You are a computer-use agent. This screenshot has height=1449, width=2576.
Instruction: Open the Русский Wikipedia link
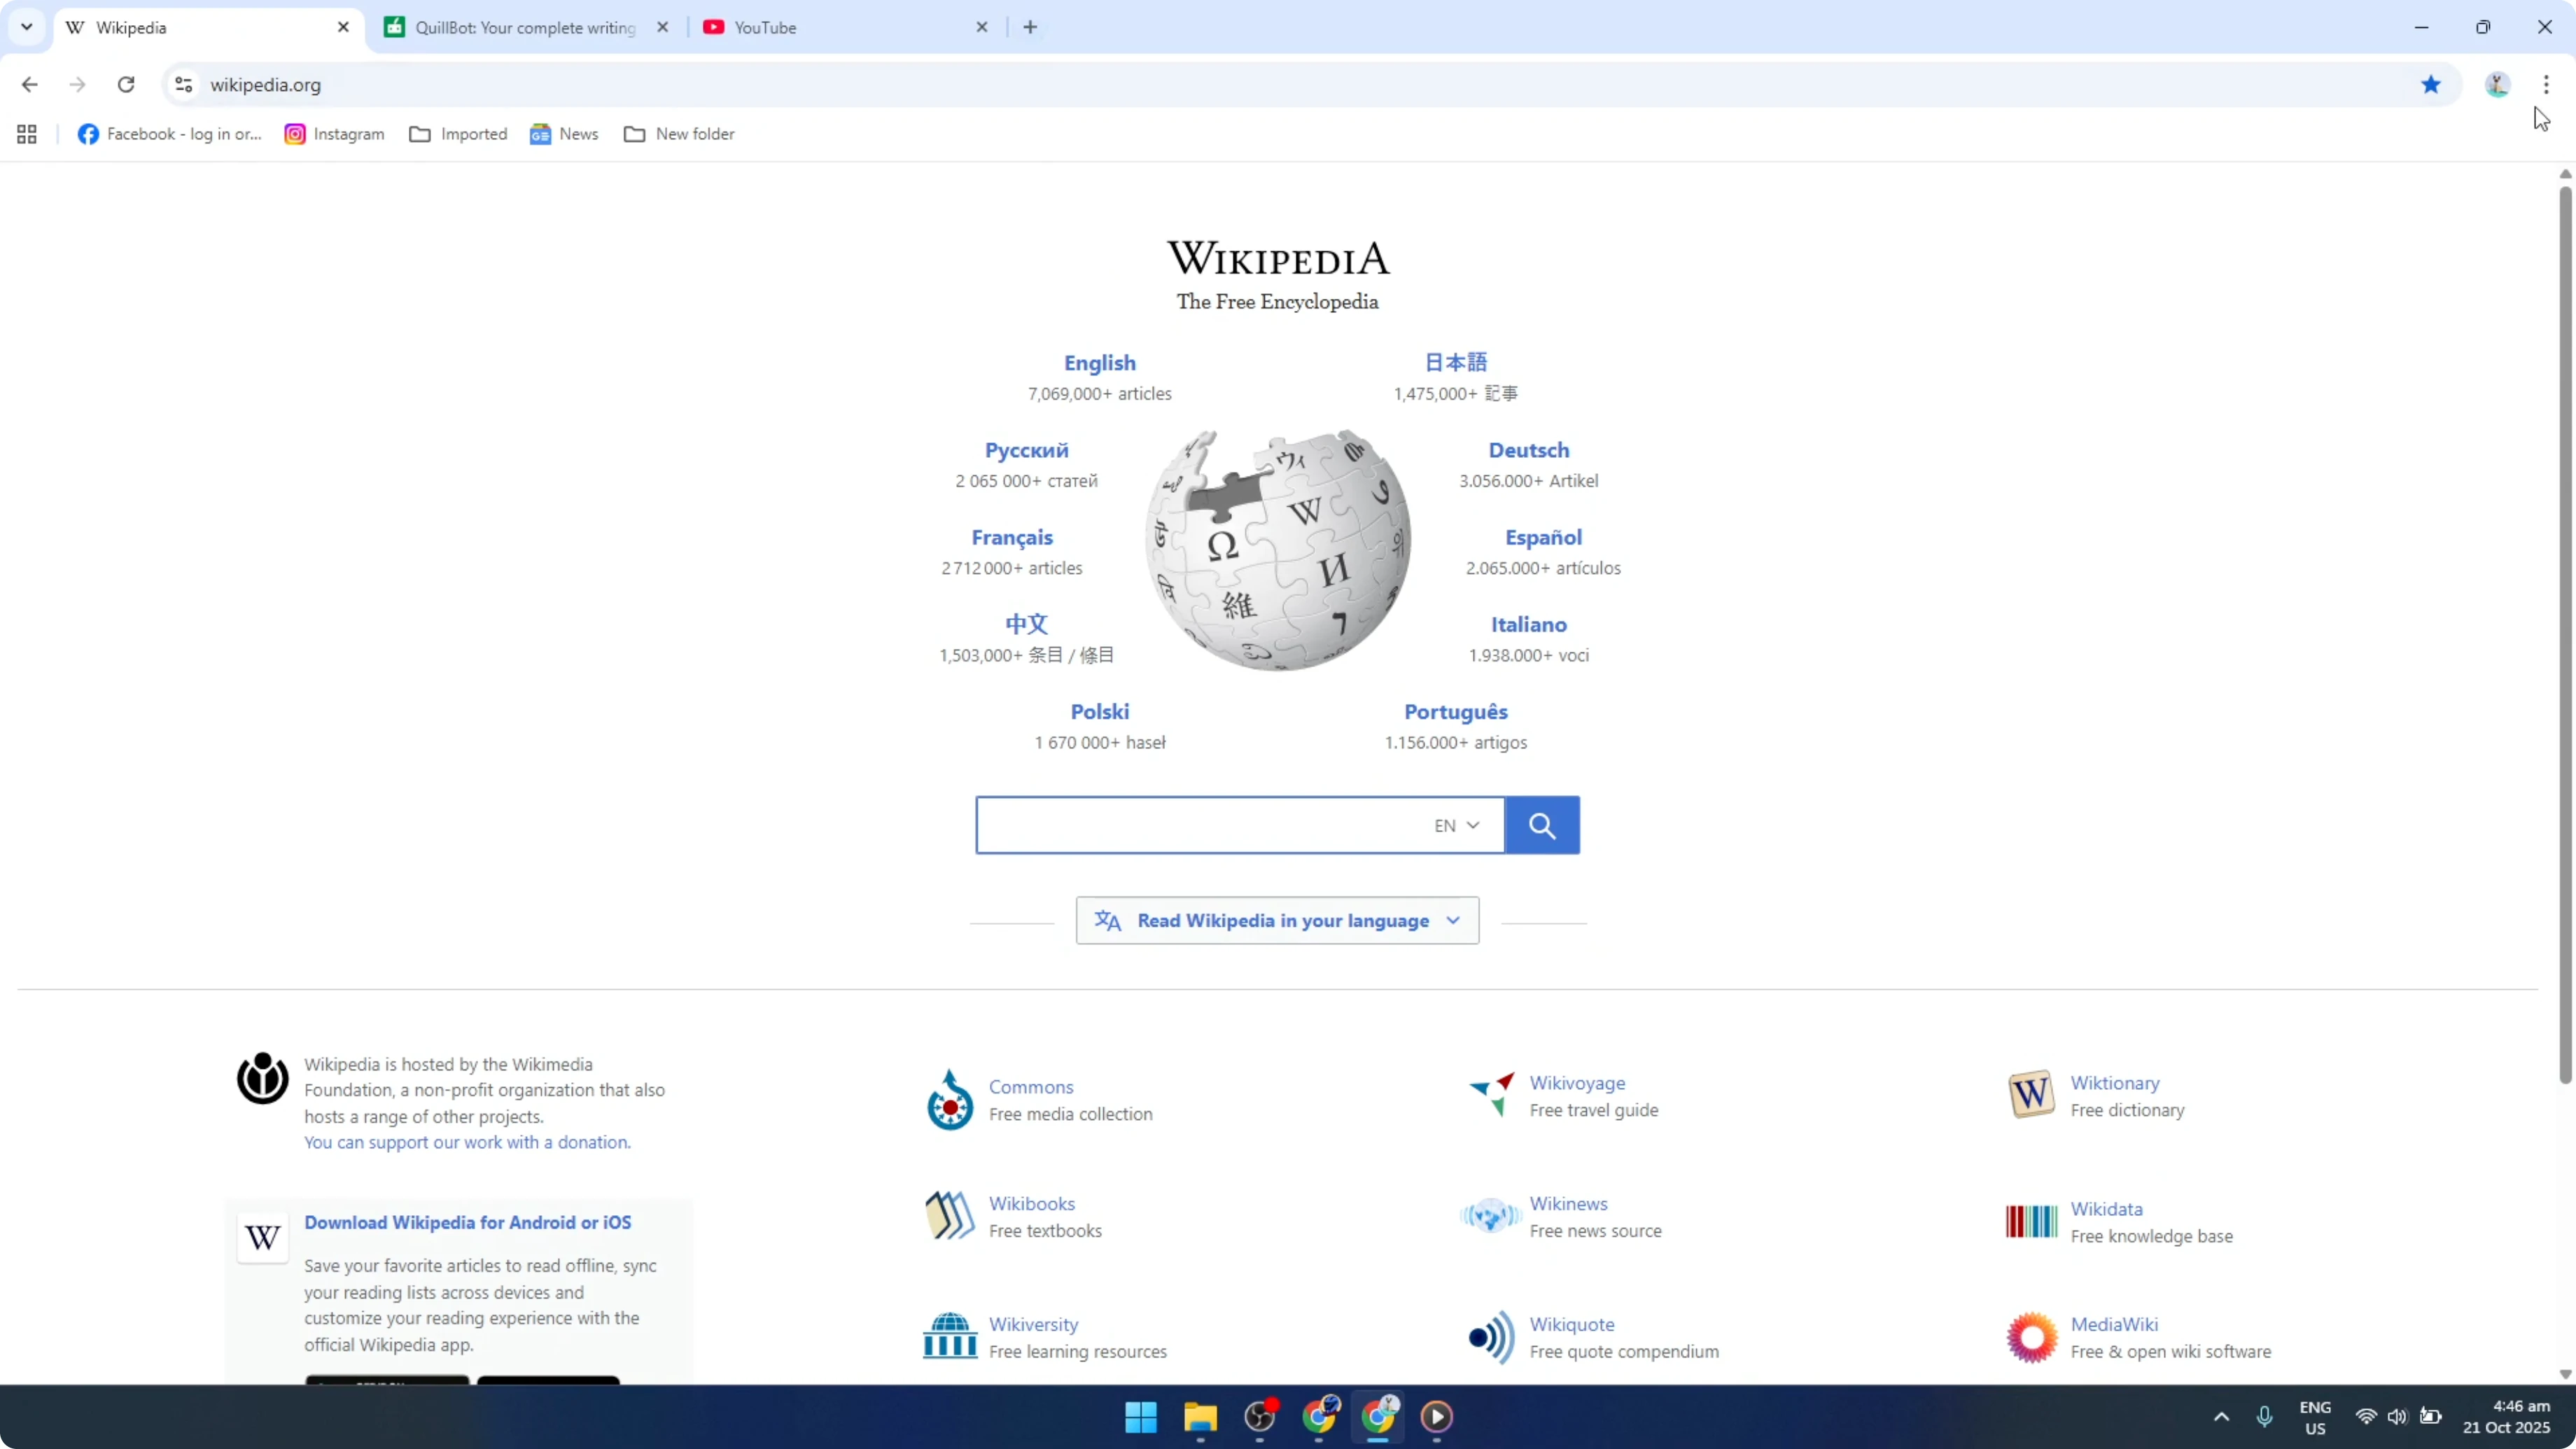[1026, 450]
